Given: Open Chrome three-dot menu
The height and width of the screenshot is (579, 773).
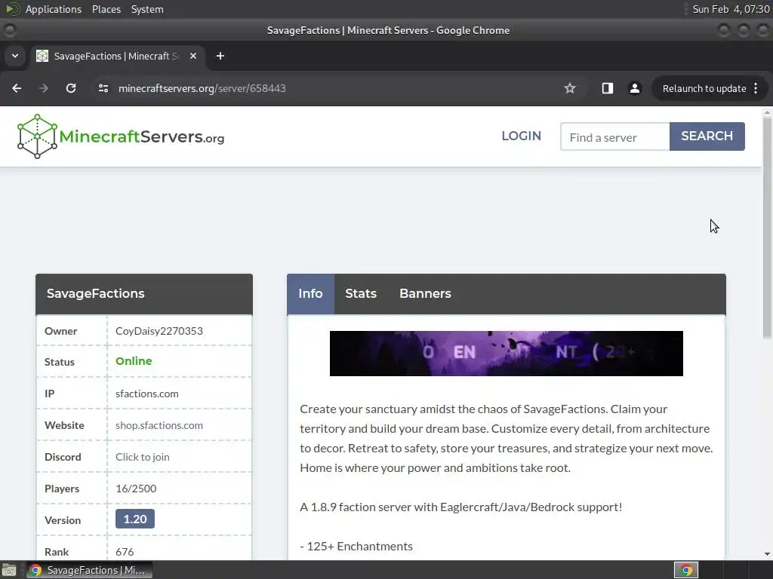Looking at the screenshot, I should coord(756,88).
